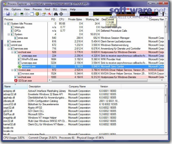Click the Save toolbar icon
This screenshot has width=172, height=144.
(x=8, y=14)
